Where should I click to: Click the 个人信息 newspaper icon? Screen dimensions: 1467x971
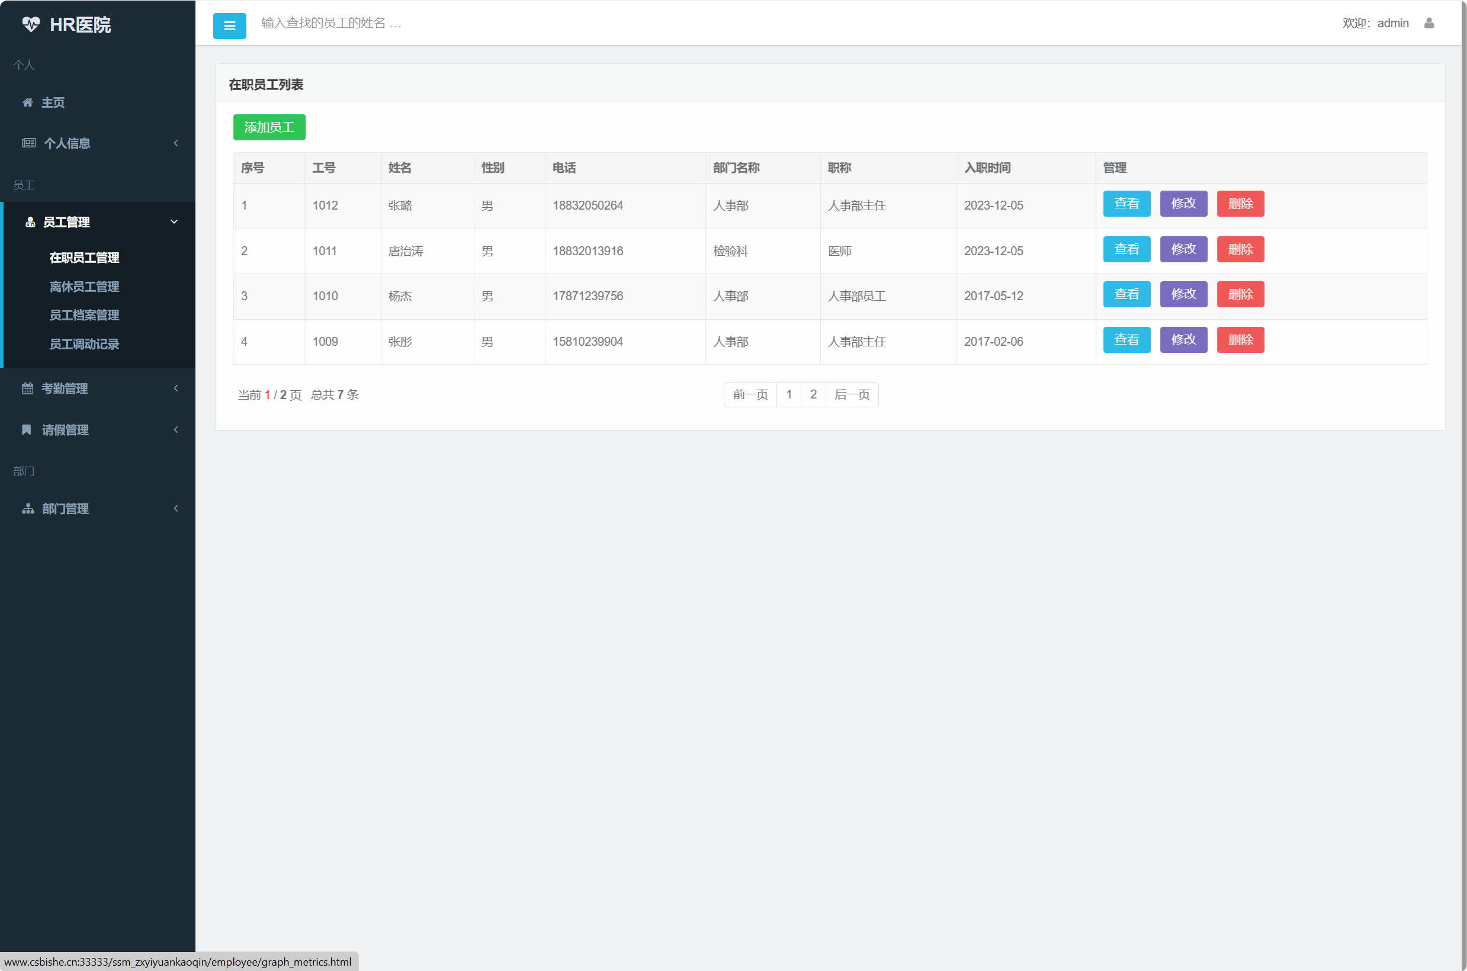[28, 143]
